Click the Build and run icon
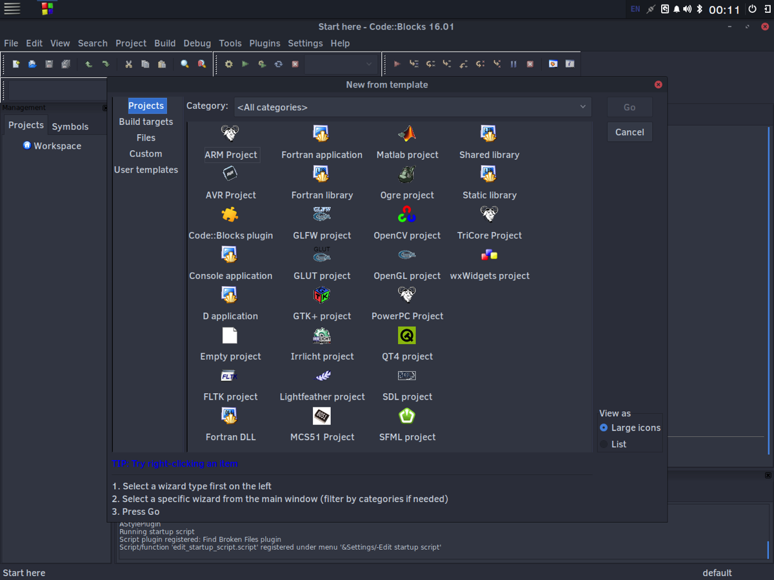 262,64
